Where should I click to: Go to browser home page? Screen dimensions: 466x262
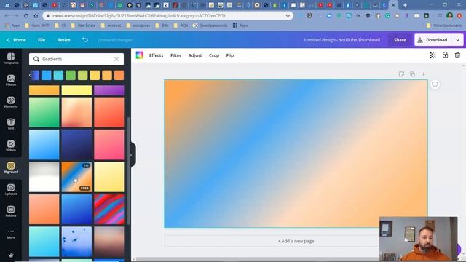(x=36, y=16)
